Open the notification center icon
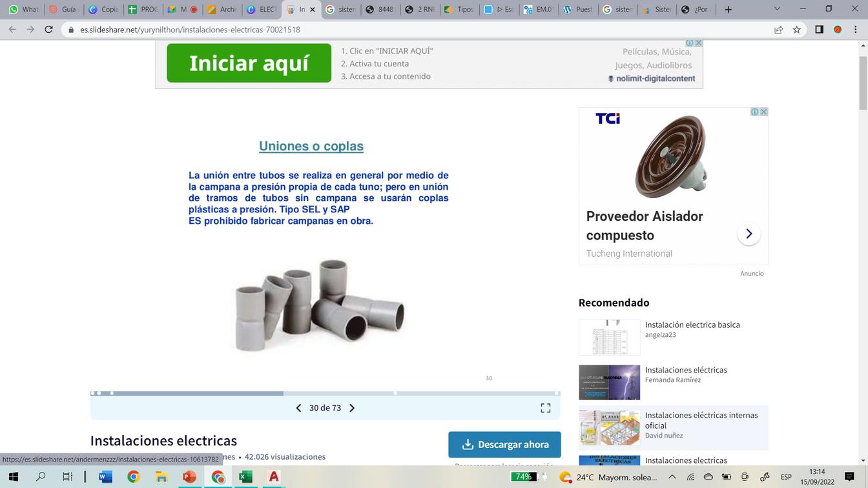This screenshot has height=488, width=868. [849, 477]
